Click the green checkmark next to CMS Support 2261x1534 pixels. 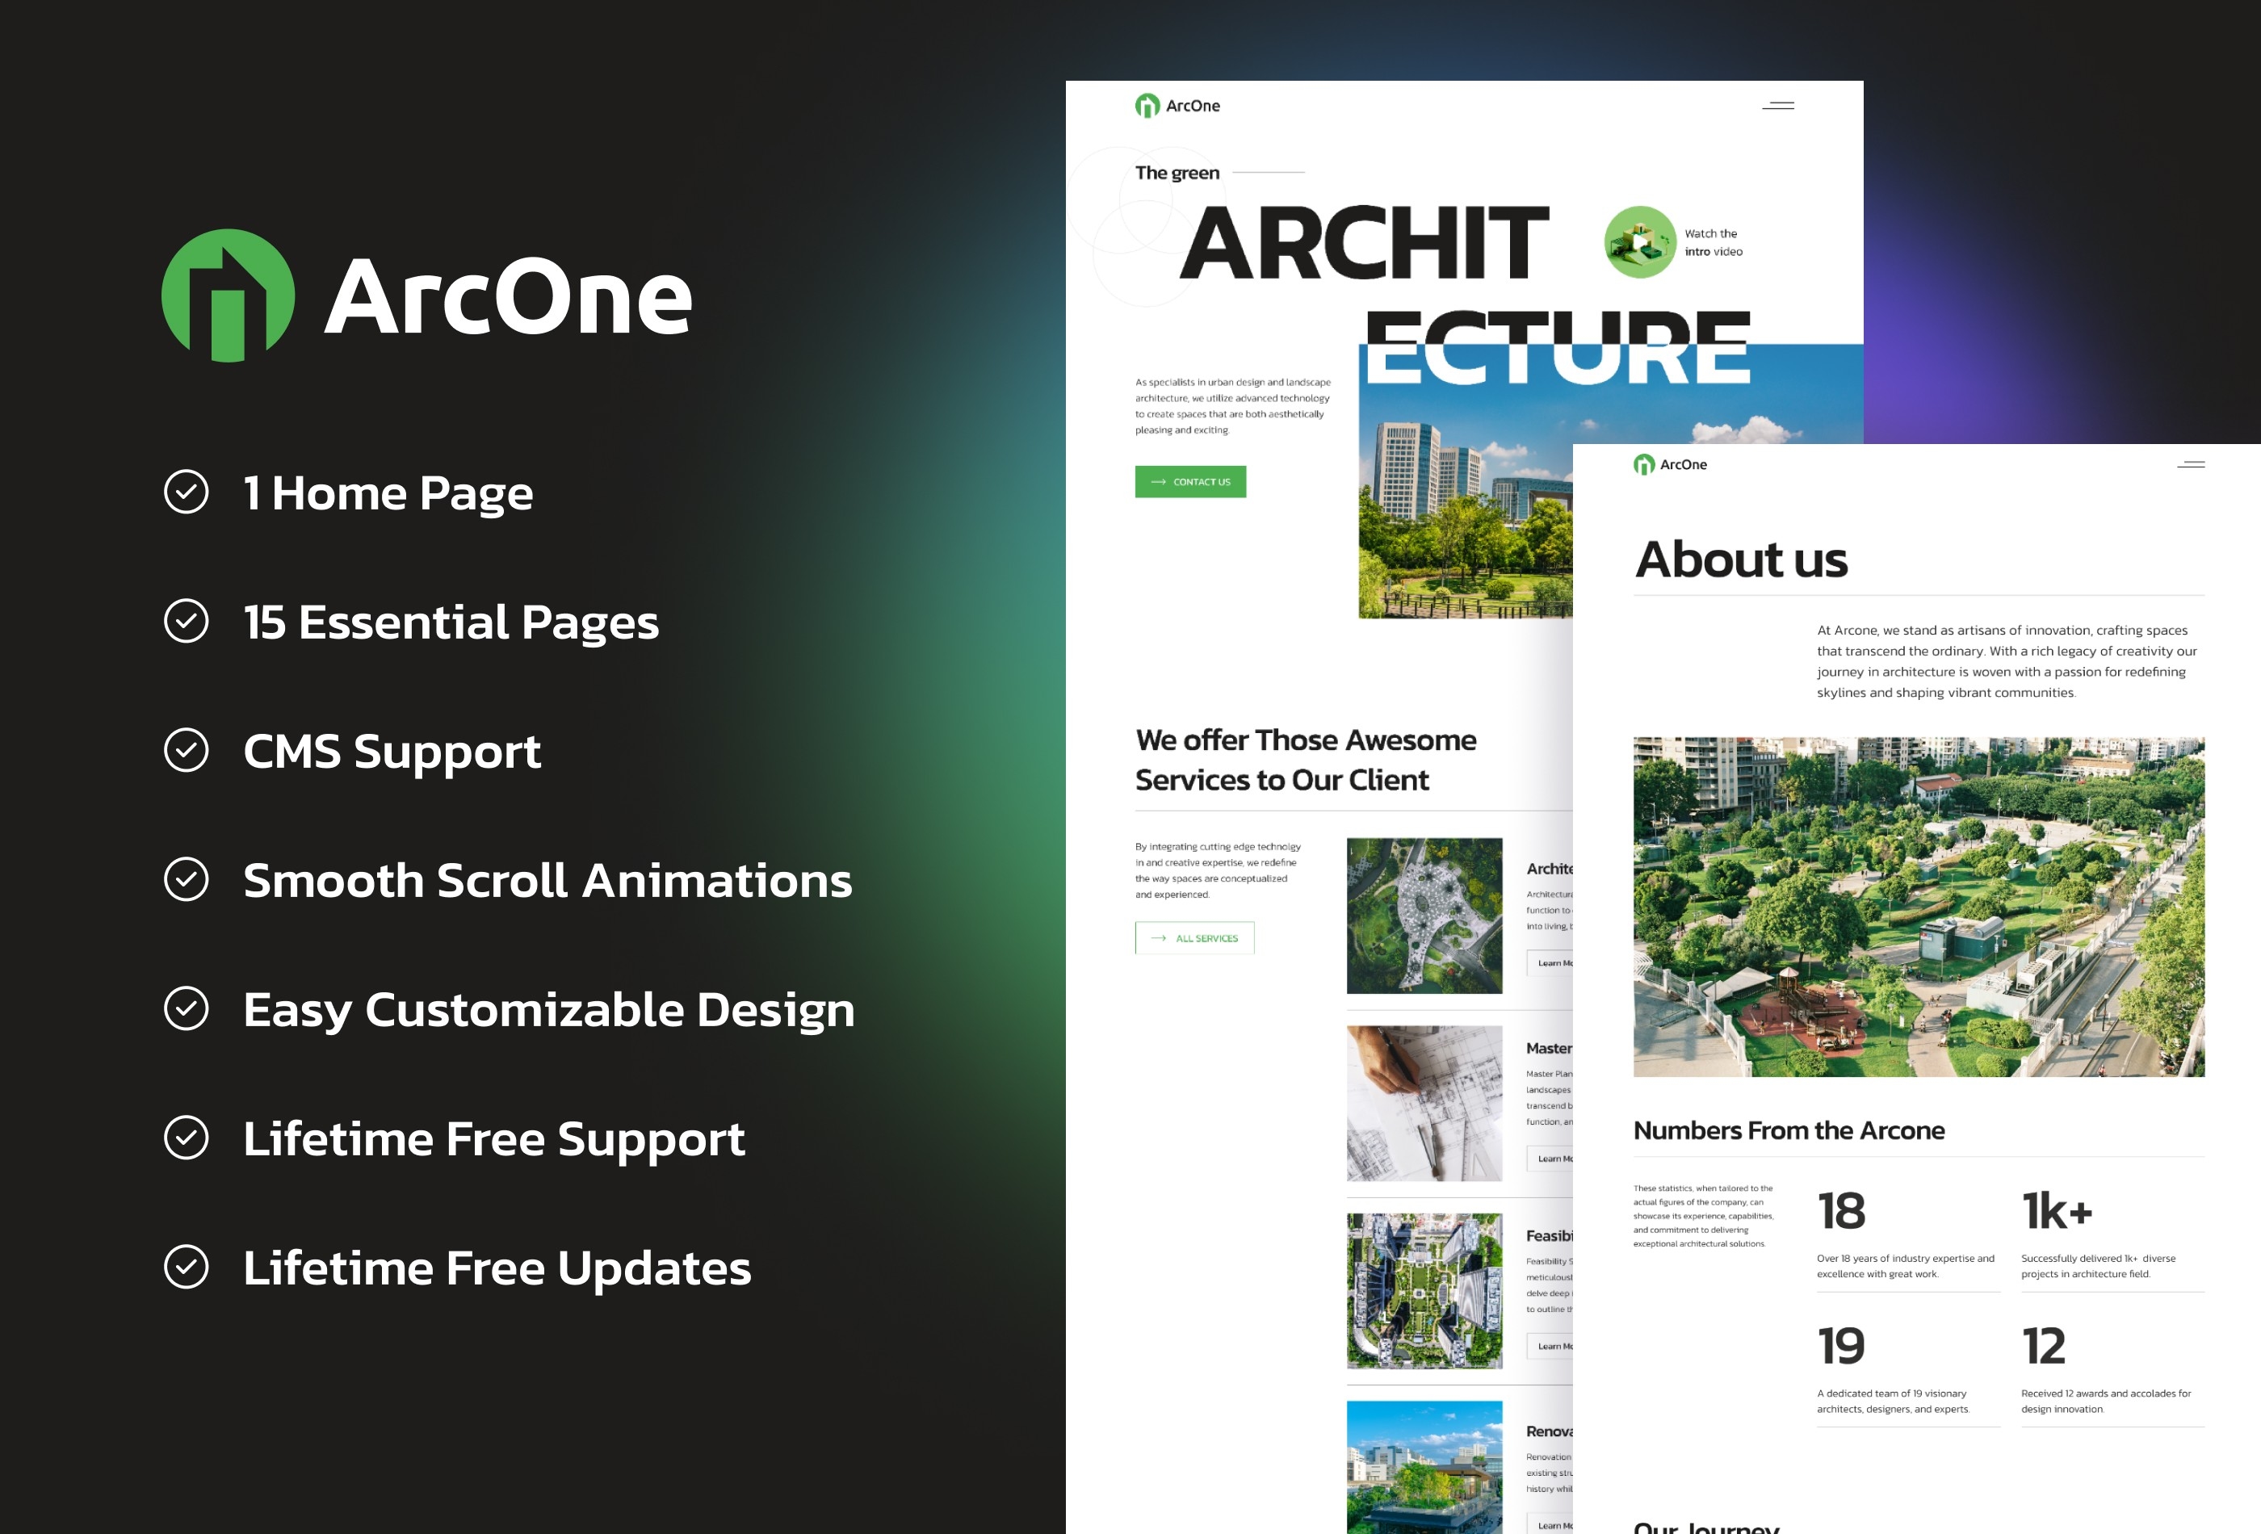point(187,748)
